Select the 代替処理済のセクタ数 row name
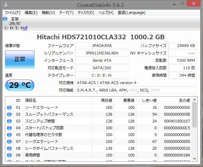The height and width of the screenshot is (167, 203). click(44, 135)
